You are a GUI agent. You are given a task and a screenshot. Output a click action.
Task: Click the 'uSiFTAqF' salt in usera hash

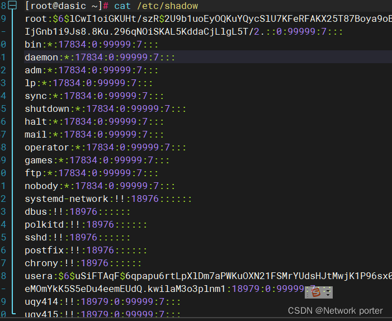pyautogui.click(x=97, y=276)
